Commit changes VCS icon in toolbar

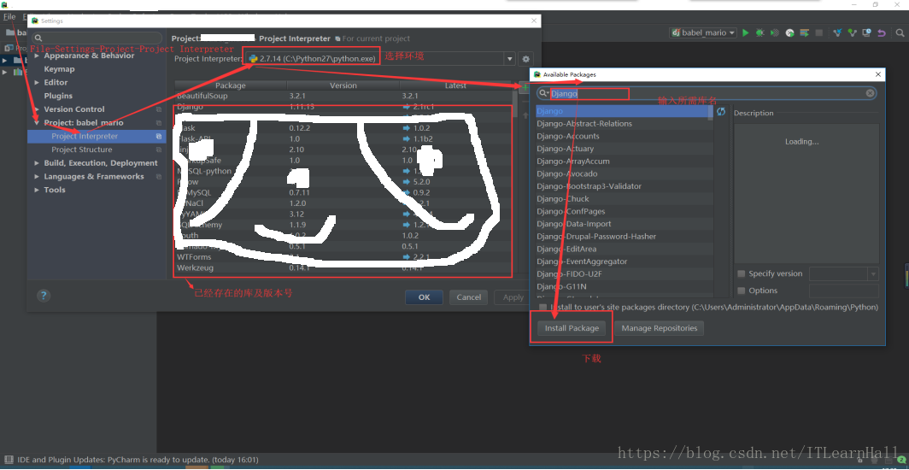coord(852,33)
